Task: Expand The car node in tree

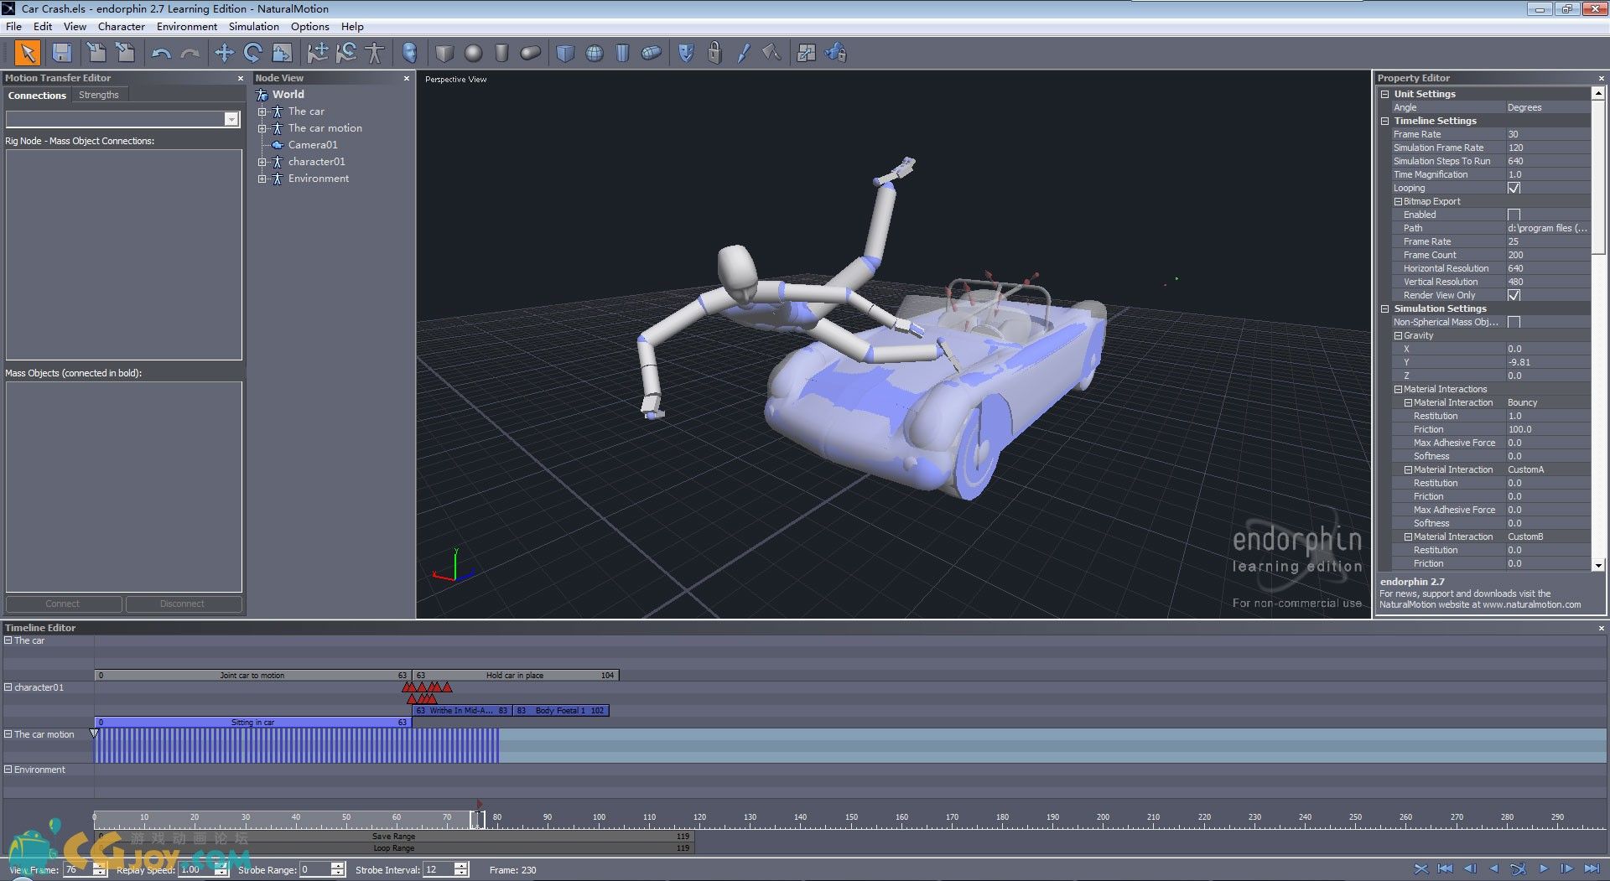Action: [262, 111]
